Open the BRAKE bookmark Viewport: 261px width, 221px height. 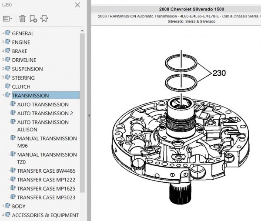pos(20,51)
